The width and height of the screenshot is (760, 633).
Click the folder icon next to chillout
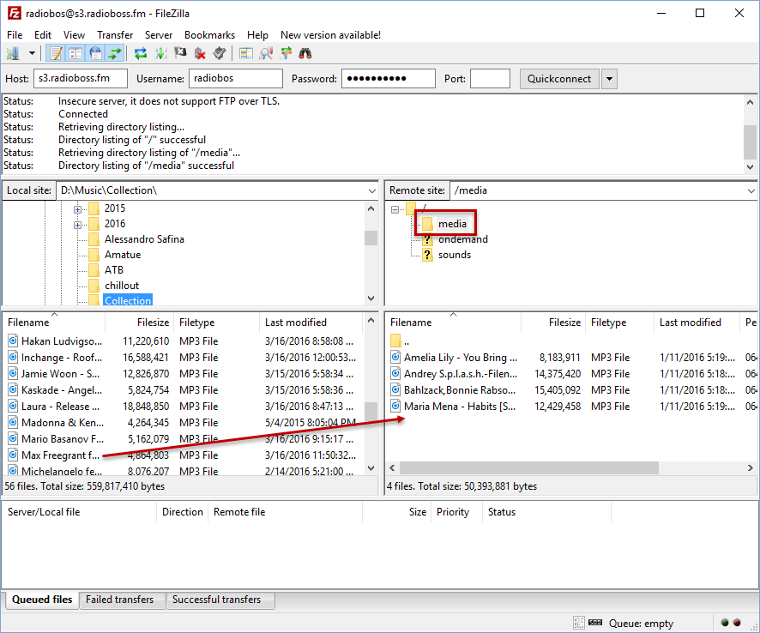click(94, 286)
